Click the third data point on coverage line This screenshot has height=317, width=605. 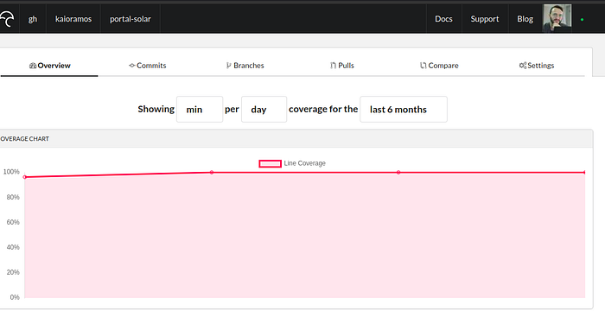[x=398, y=173]
